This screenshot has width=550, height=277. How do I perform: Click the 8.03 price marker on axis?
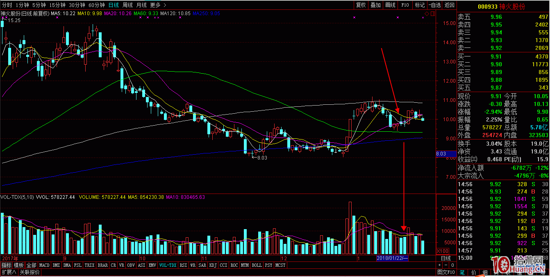click(x=446, y=154)
